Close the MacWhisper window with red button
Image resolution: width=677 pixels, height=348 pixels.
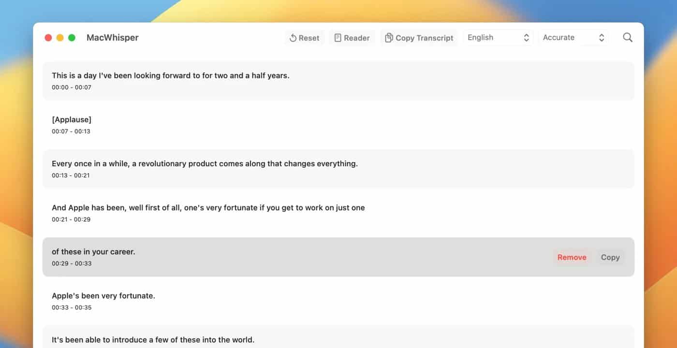pyautogui.click(x=48, y=38)
